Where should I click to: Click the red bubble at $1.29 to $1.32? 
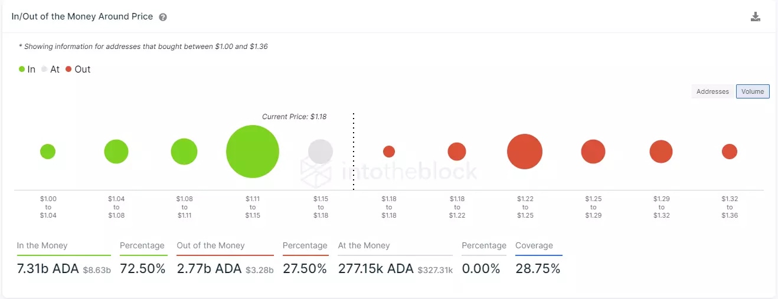point(661,152)
